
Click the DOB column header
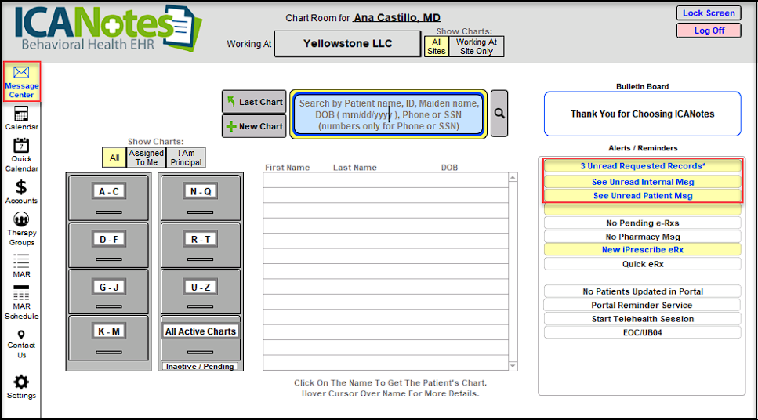(x=449, y=167)
